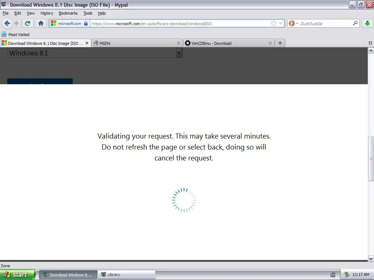Click the address bar URL field
The height and width of the screenshot is (280, 374).
click(180, 24)
